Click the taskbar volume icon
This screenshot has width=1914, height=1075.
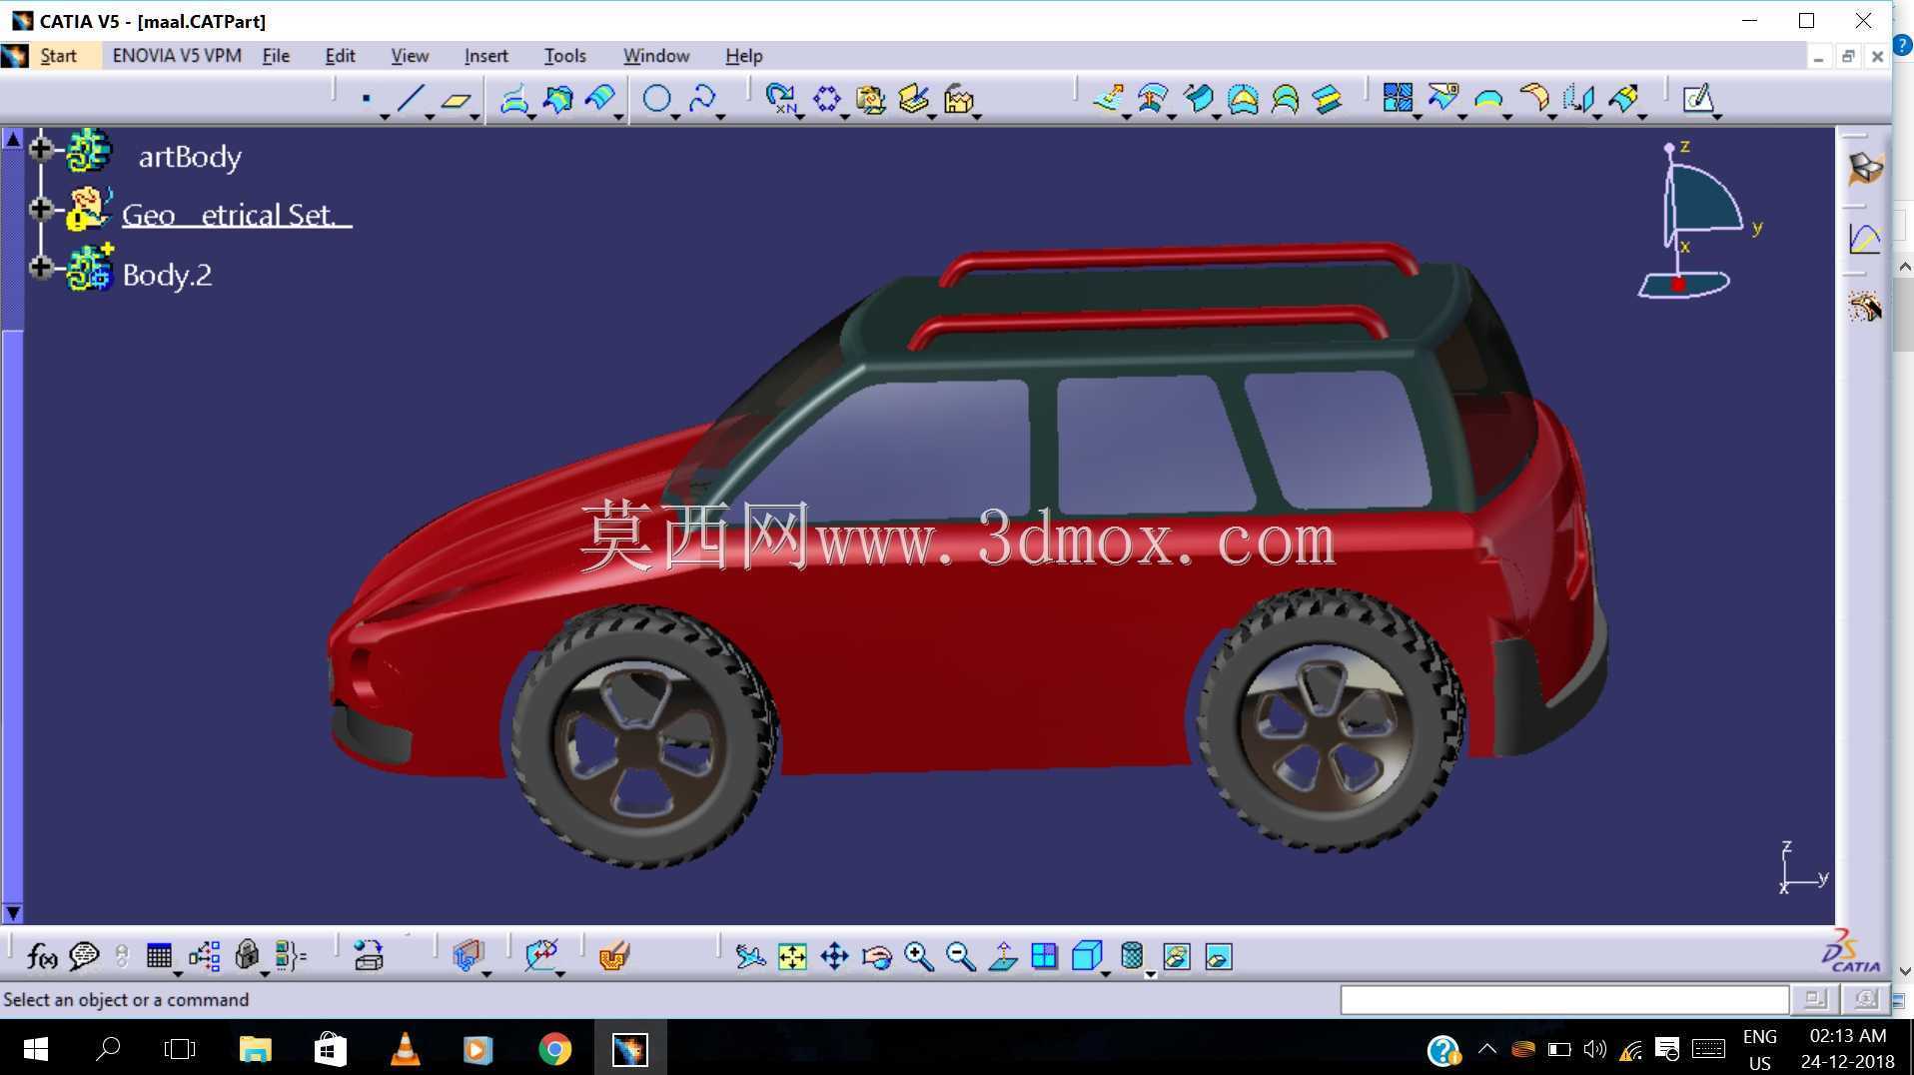coord(1595,1049)
